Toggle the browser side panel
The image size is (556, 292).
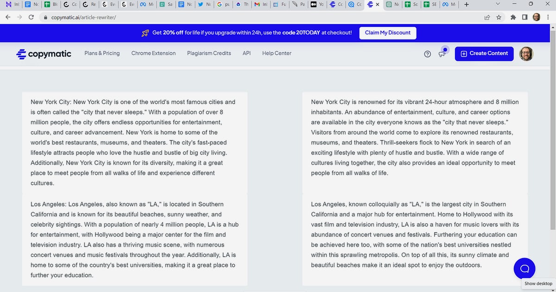pos(524,17)
